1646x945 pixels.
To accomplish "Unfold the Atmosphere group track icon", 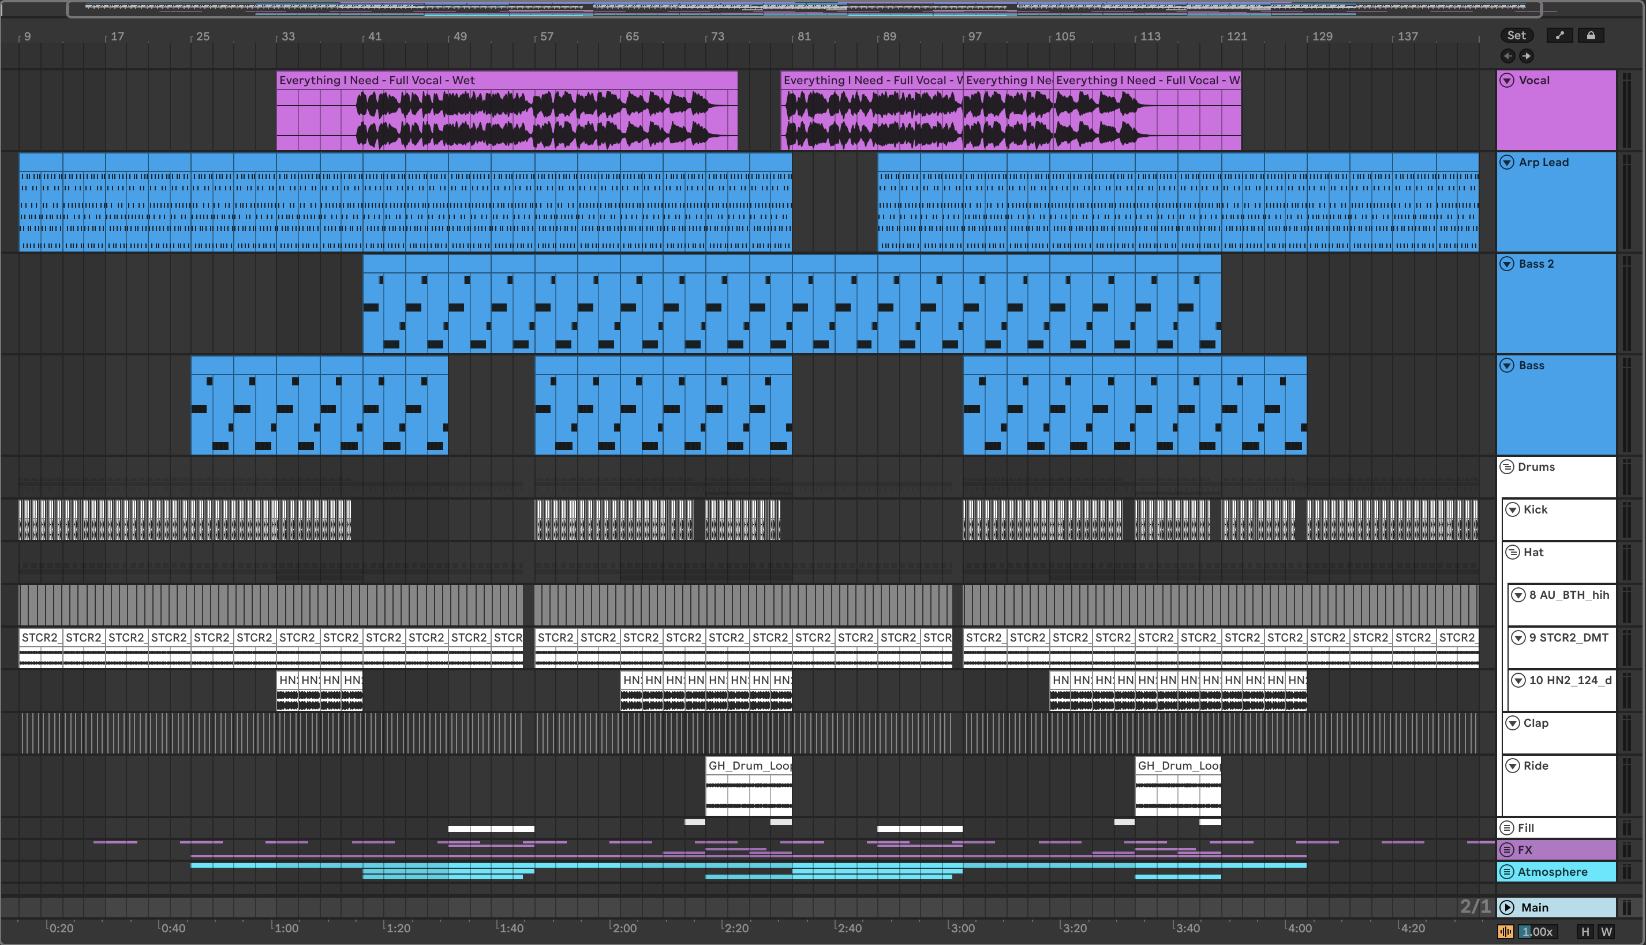I will (1506, 872).
